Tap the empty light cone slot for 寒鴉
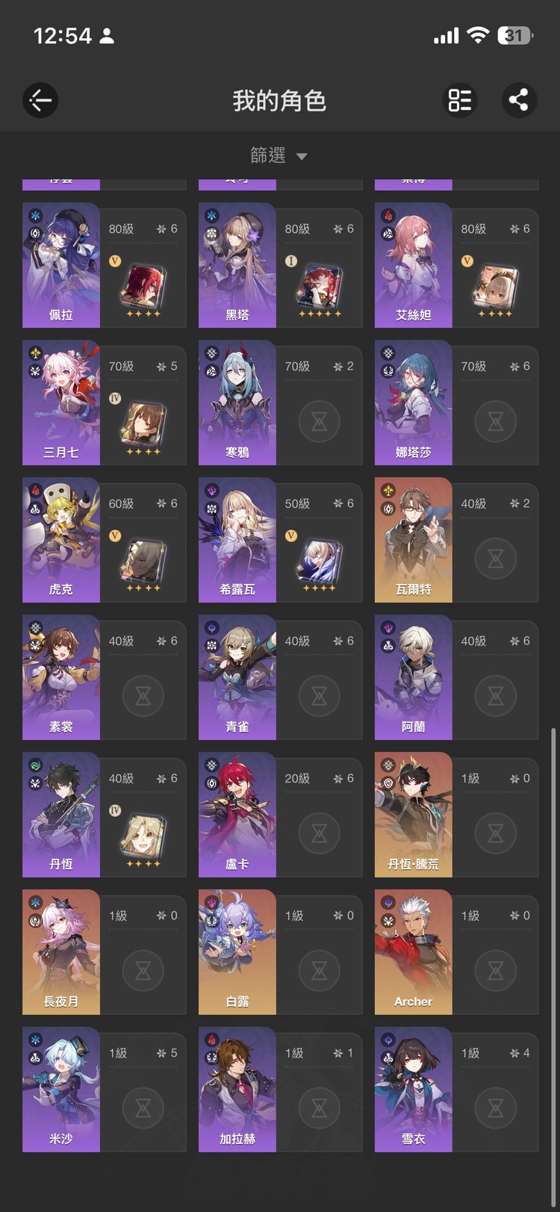 [x=319, y=421]
